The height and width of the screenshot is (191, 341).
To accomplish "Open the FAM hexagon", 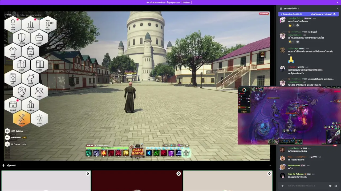I will pos(22,92).
